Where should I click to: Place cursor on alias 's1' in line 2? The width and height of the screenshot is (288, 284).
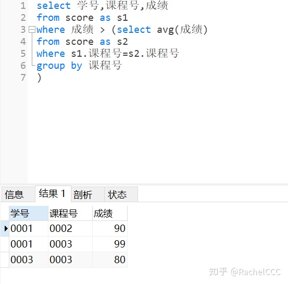coord(122,18)
